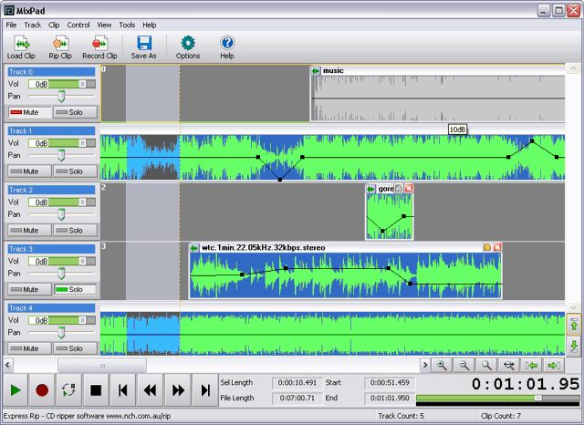This screenshot has width=584, height=425.
Task: Click the Rewind button
Action: pos(150,390)
